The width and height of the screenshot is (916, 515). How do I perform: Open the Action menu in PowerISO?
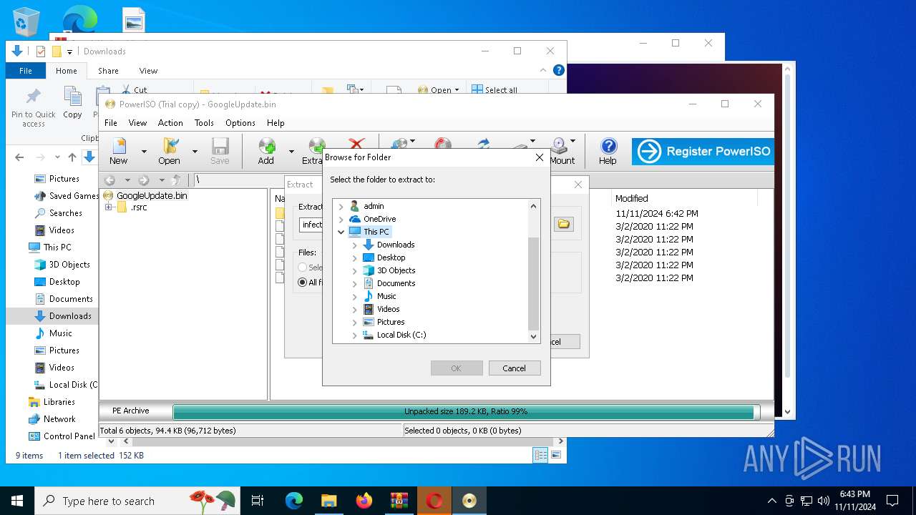coord(170,123)
